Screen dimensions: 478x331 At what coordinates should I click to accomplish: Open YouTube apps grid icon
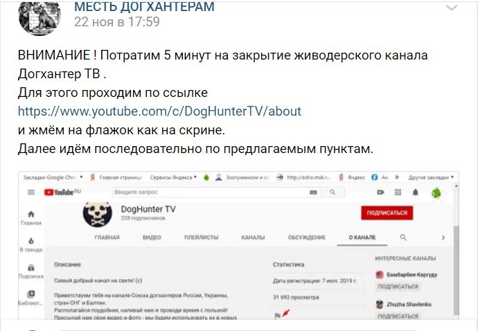tap(398, 192)
